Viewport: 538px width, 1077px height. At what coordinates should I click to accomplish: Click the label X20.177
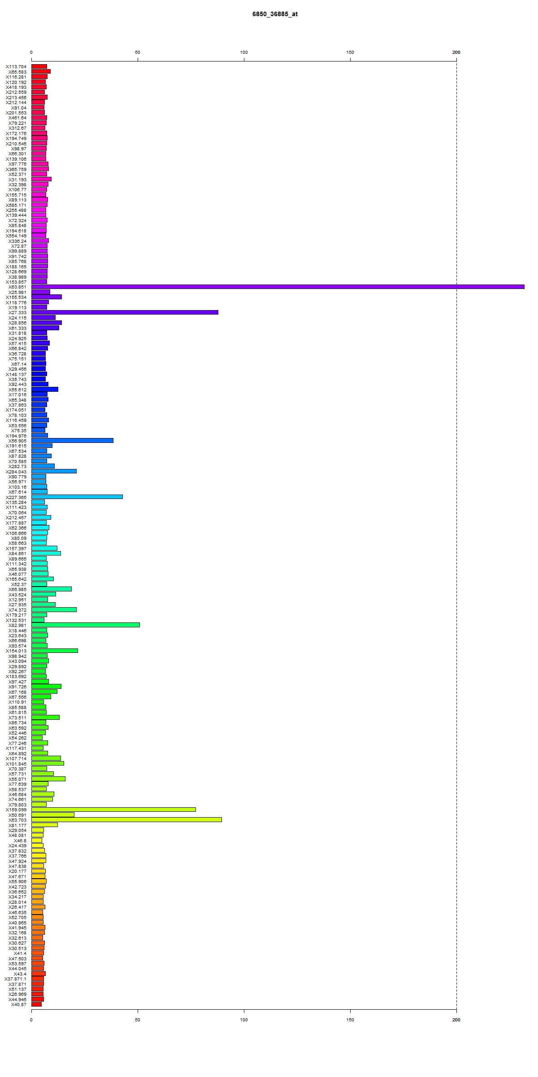[x=17, y=871]
